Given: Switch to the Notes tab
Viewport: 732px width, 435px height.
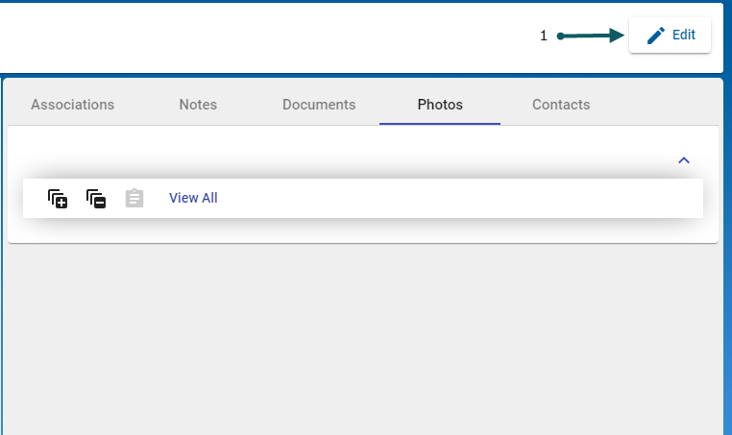Looking at the screenshot, I should (x=198, y=105).
